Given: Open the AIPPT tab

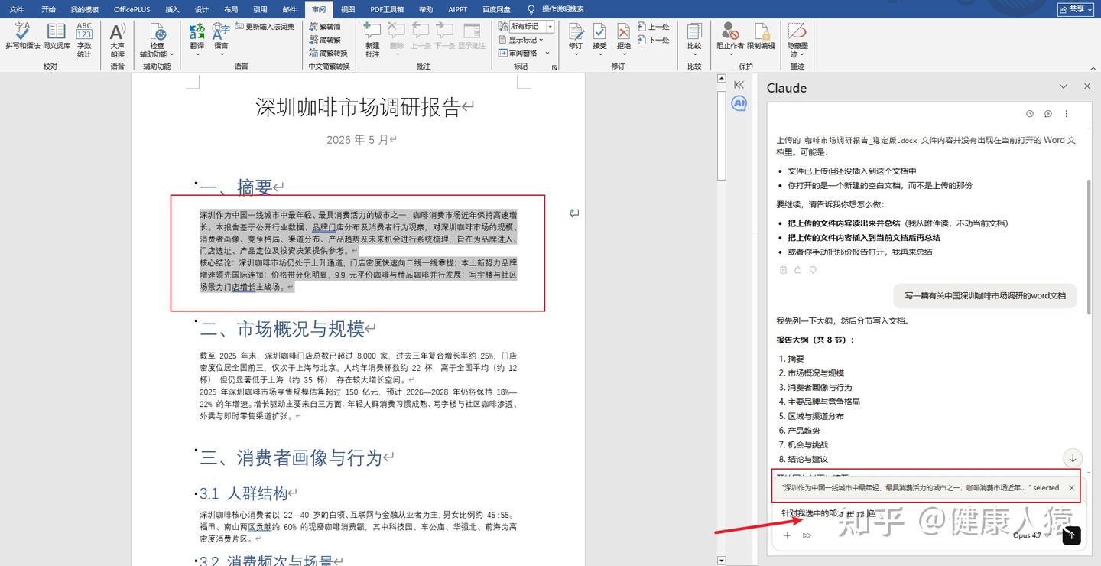Looking at the screenshot, I should pyautogui.click(x=457, y=9).
